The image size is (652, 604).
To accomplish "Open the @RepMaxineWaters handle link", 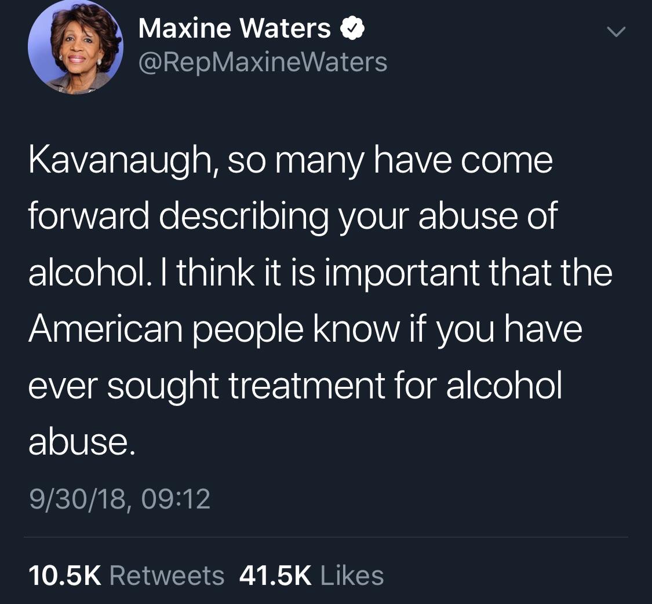I will (x=263, y=63).
